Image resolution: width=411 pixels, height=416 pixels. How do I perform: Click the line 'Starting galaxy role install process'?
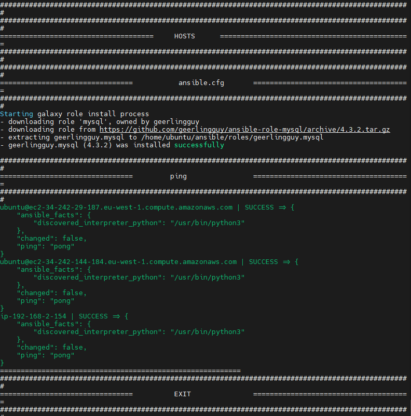(x=74, y=114)
